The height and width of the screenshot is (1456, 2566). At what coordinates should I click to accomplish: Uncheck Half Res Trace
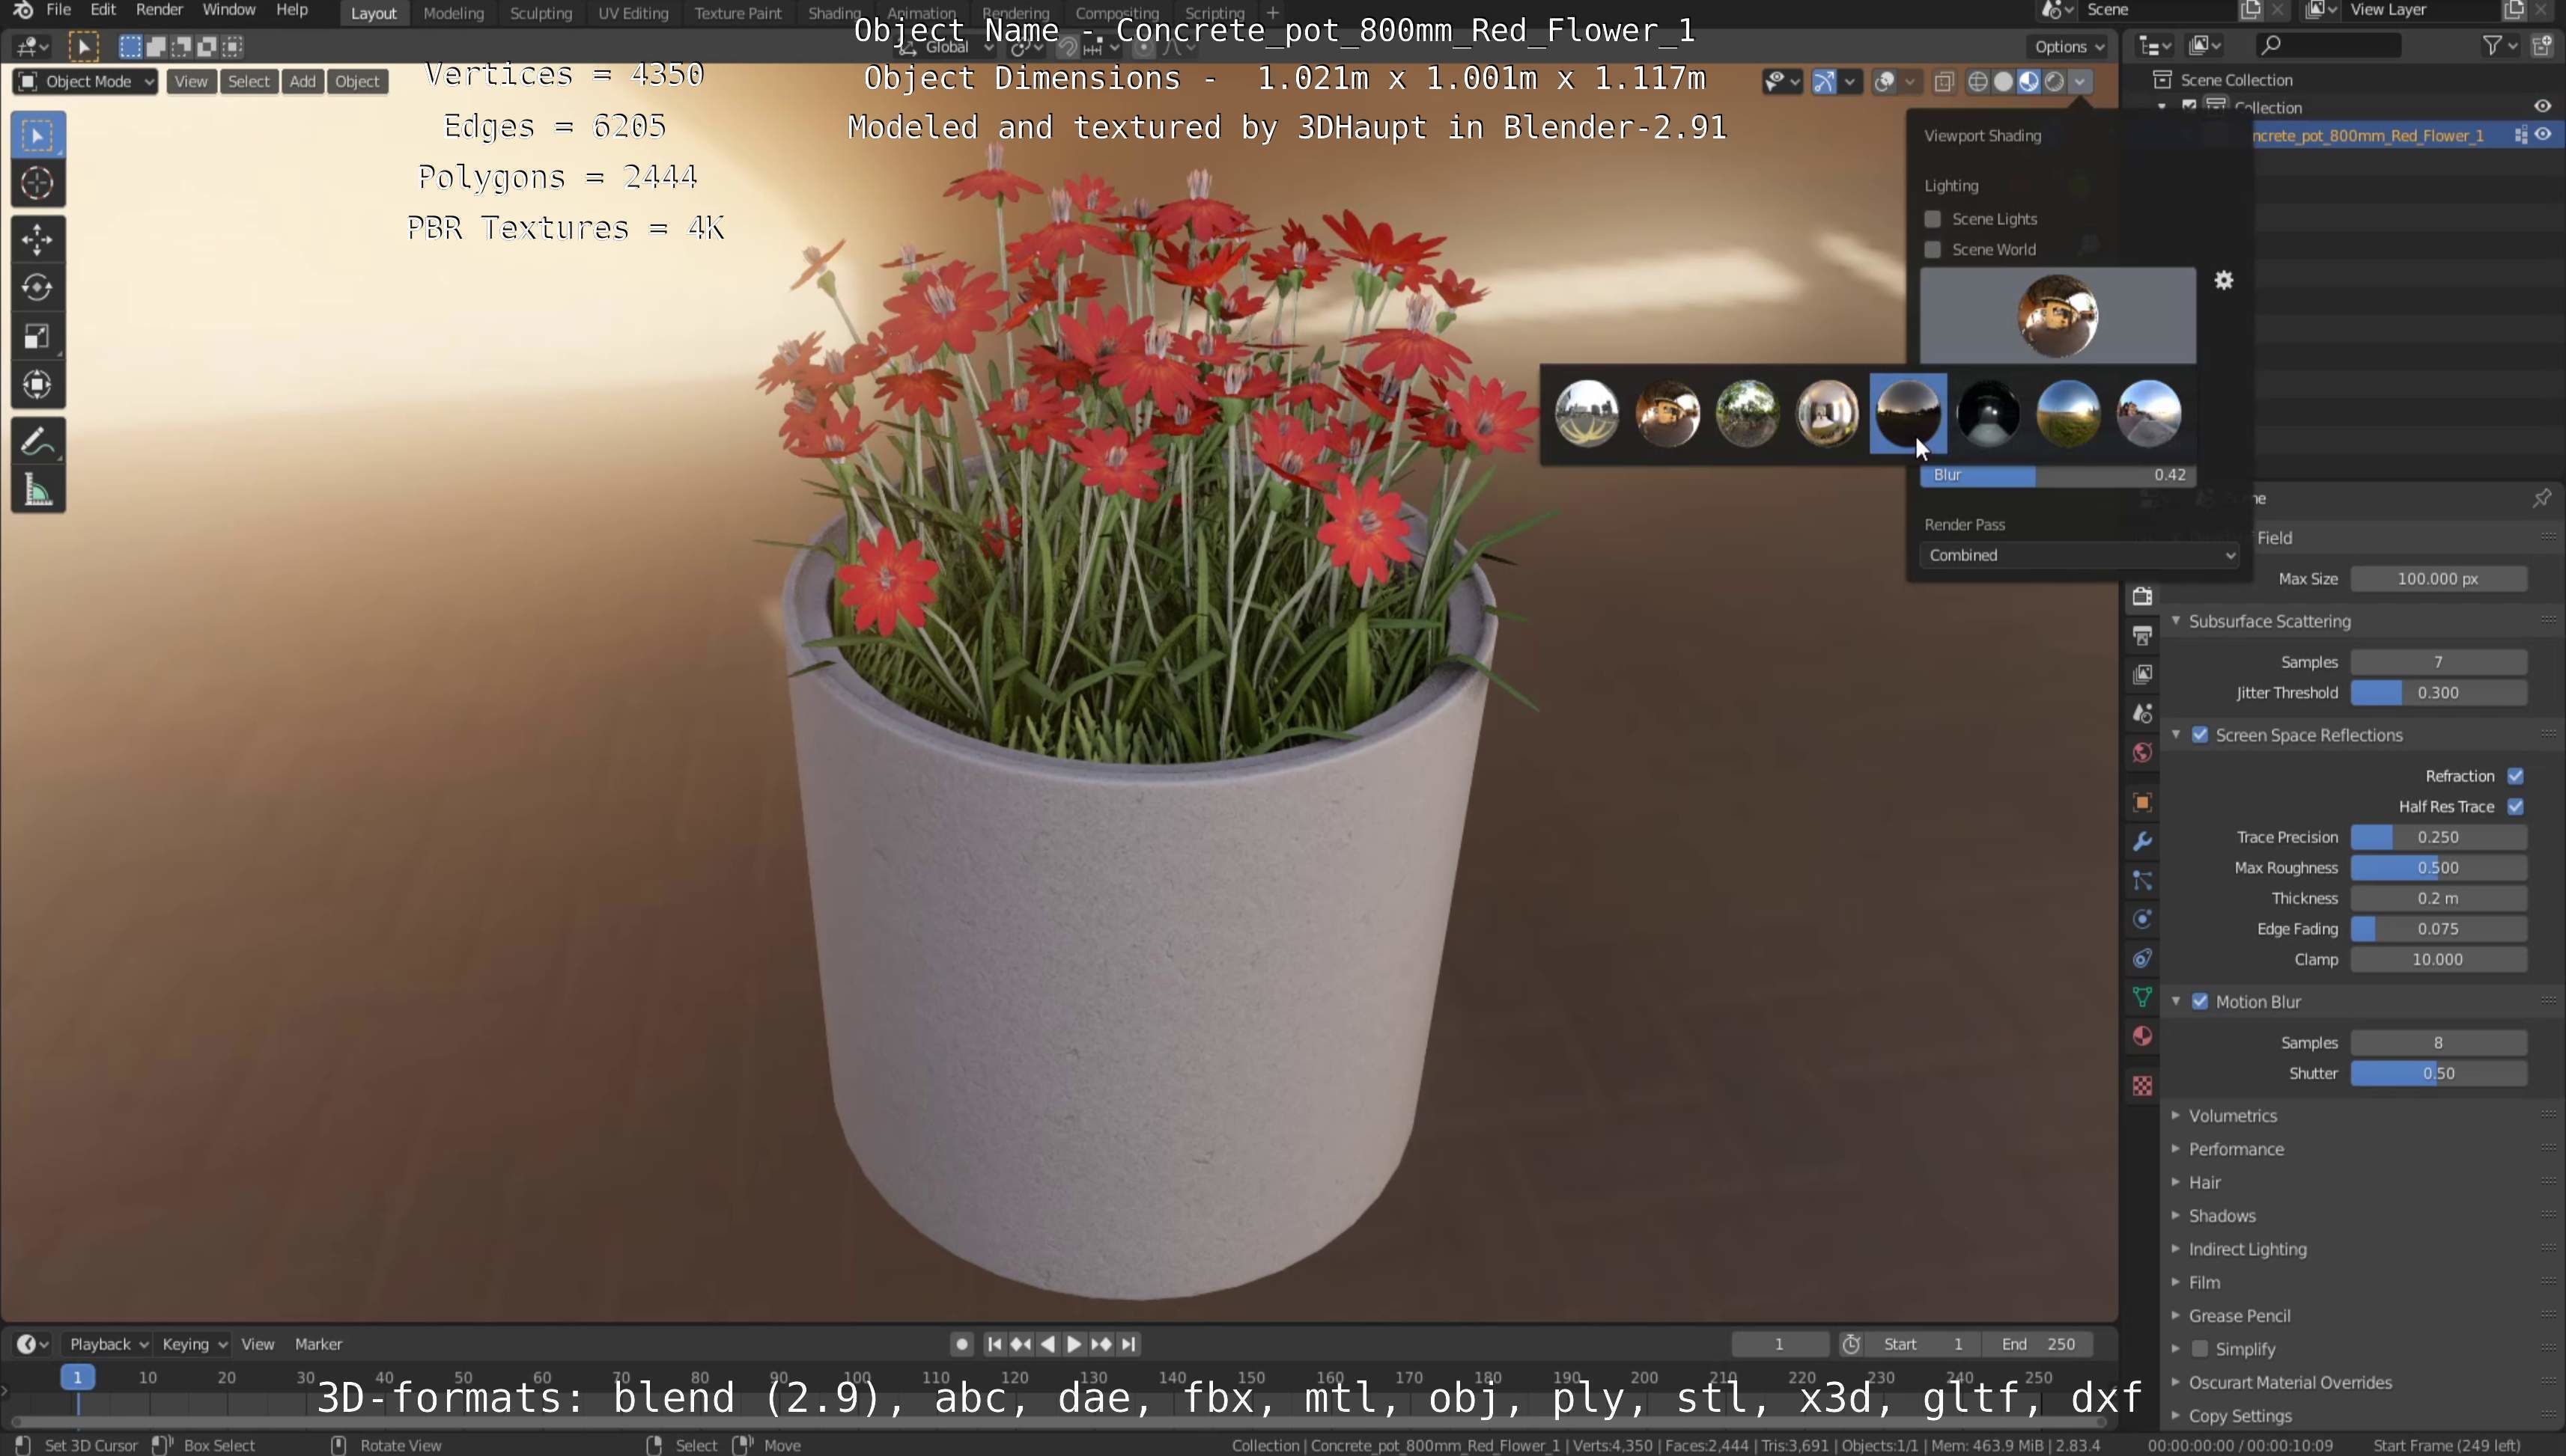[2515, 807]
